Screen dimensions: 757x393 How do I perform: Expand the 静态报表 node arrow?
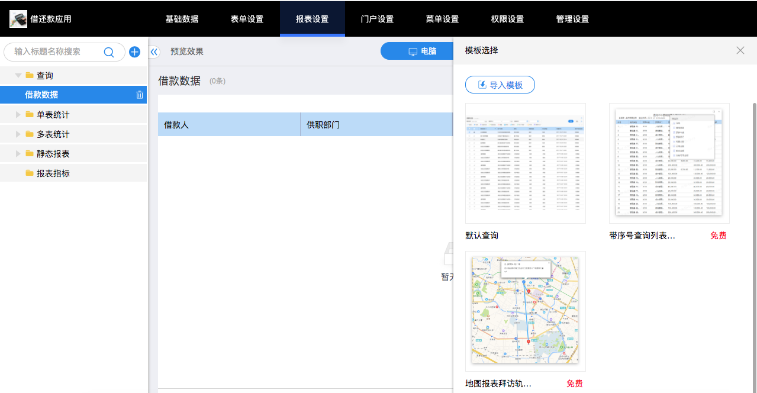pyautogui.click(x=18, y=154)
